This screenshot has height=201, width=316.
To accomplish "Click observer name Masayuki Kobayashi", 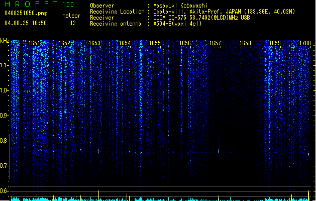I will [x=180, y=6].
